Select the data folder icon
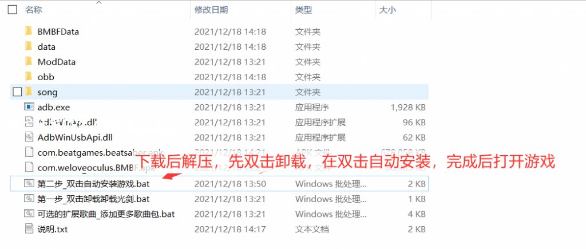 click(29, 46)
